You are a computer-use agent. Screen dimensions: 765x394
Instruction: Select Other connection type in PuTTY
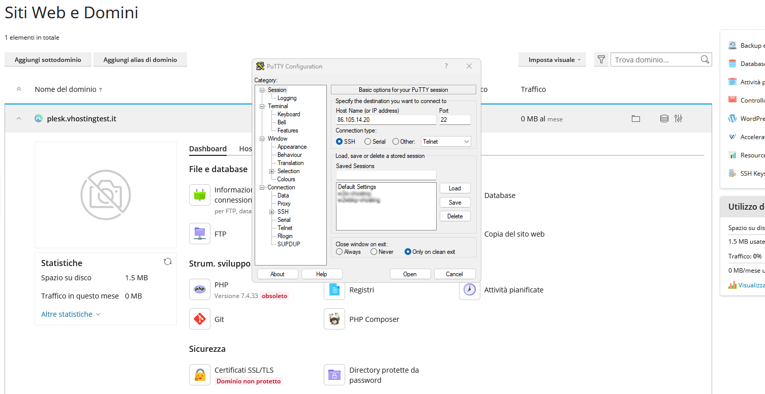[395, 142]
